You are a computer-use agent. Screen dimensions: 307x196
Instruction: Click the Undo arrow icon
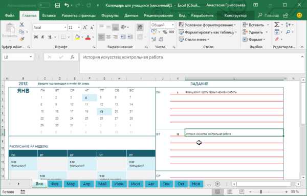click(x=67, y=5)
